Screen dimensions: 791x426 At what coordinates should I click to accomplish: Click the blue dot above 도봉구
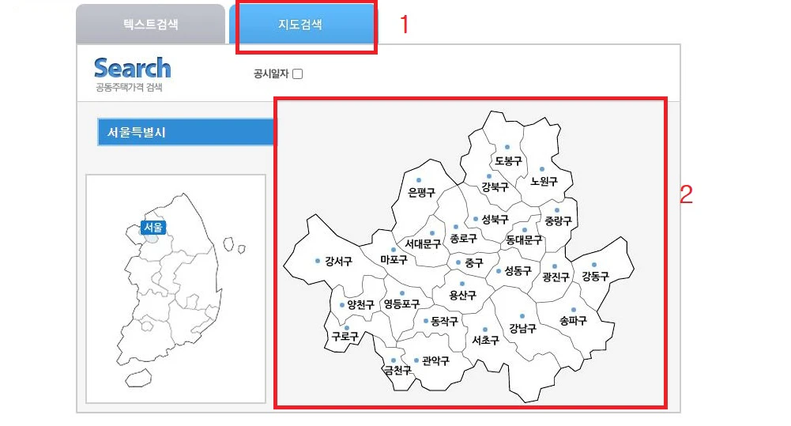coord(507,147)
